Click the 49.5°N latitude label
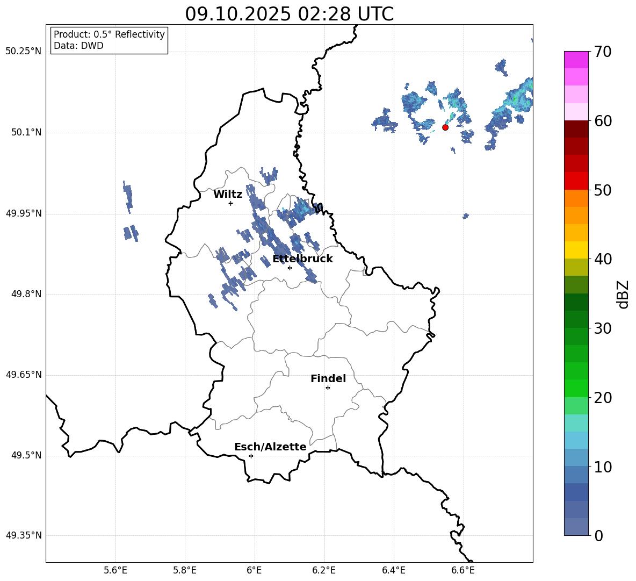Viewport: 636px width, 581px height. (27, 455)
